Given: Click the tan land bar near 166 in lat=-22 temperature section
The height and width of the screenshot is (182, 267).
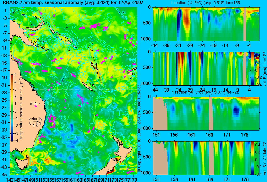Looking at the screenshot, I should pos(211,114).
